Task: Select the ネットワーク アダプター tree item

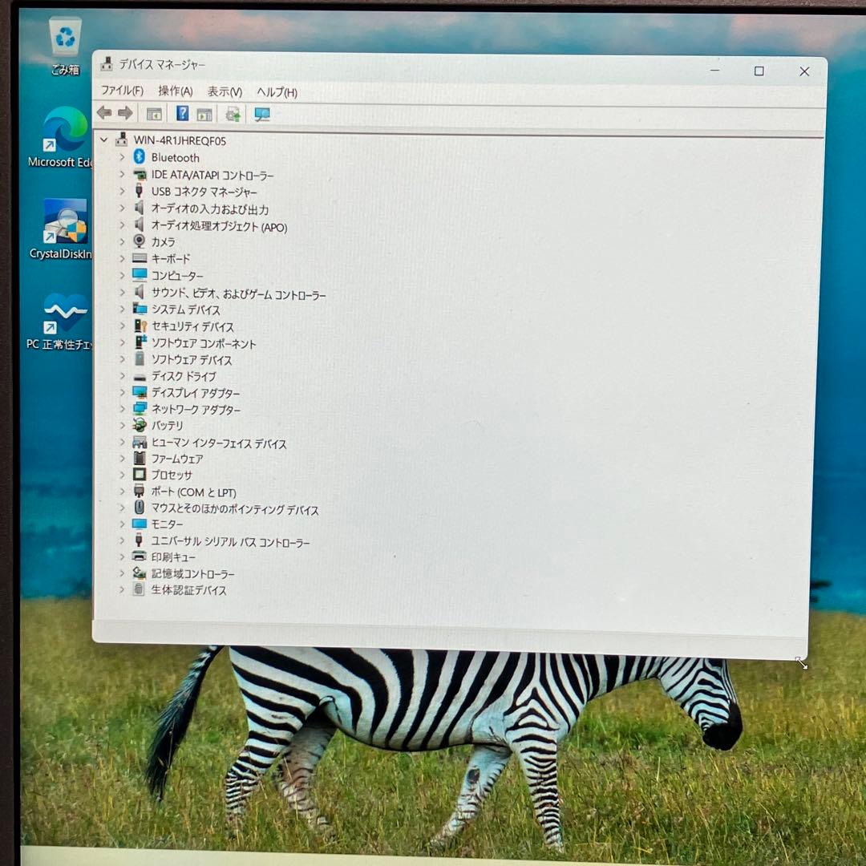Action: coord(196,410)
